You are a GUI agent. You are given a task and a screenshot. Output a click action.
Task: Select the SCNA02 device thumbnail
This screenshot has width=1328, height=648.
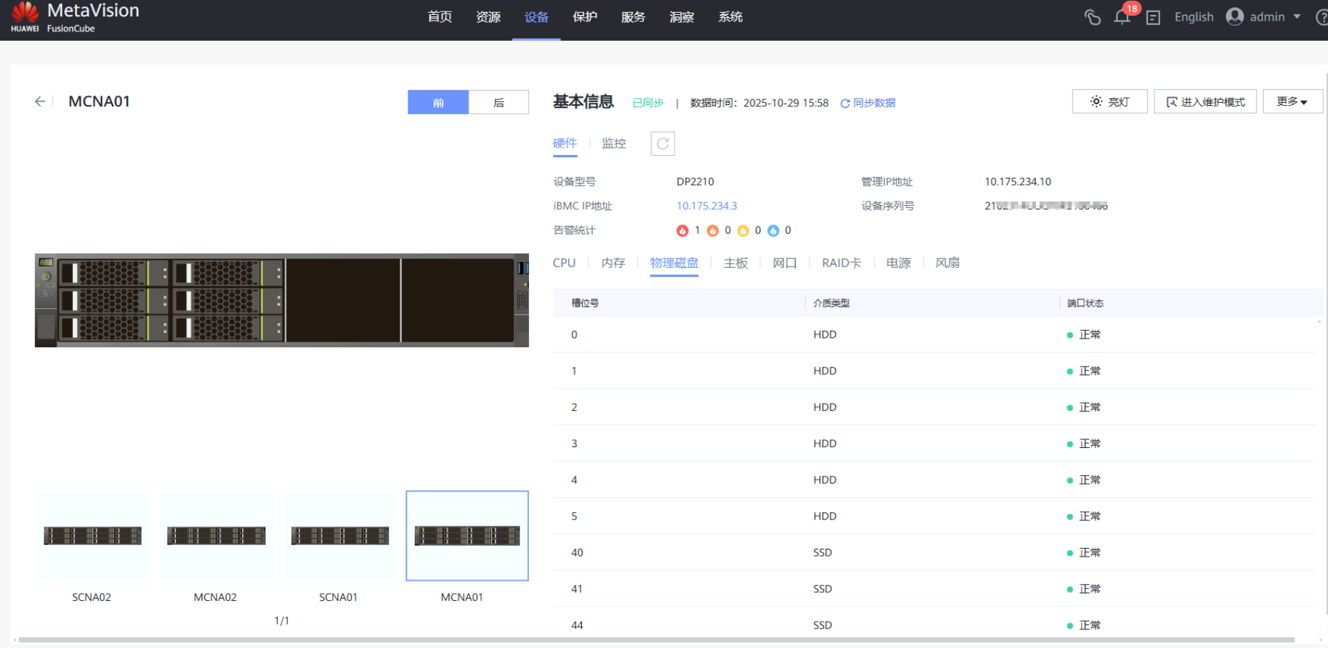point(92,536)
